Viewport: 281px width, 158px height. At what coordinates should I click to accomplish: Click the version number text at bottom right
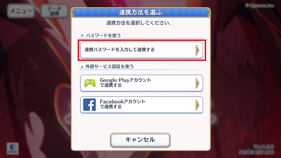coord(263,146)
